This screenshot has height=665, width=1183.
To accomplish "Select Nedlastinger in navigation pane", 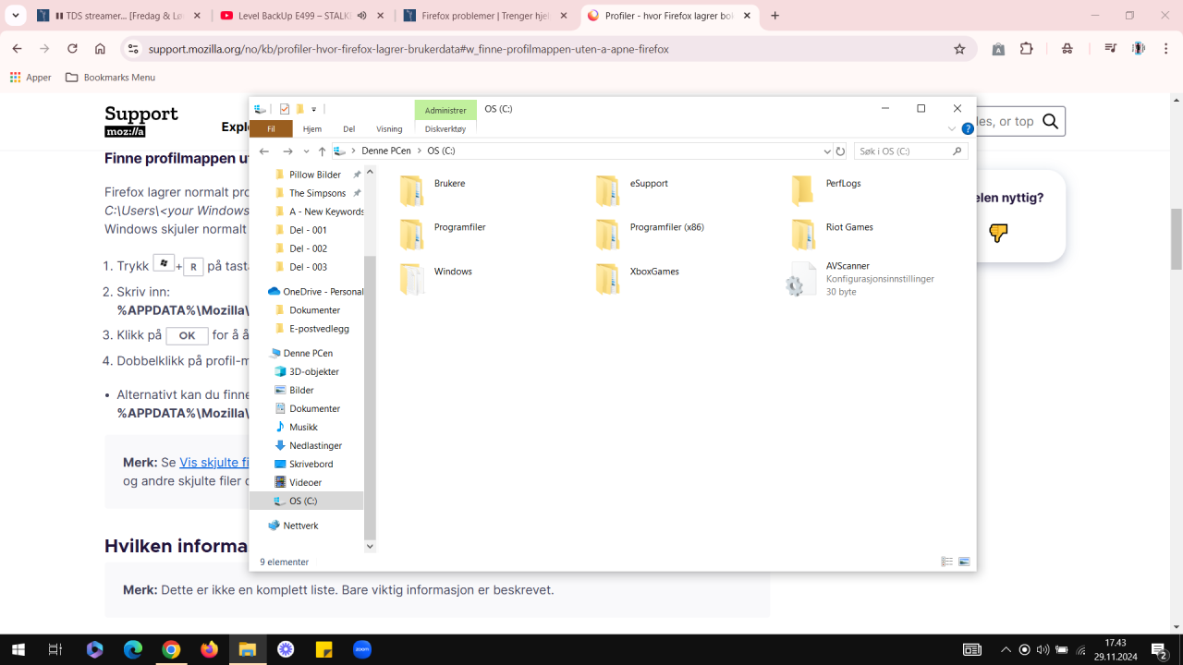I will [315, 445].
